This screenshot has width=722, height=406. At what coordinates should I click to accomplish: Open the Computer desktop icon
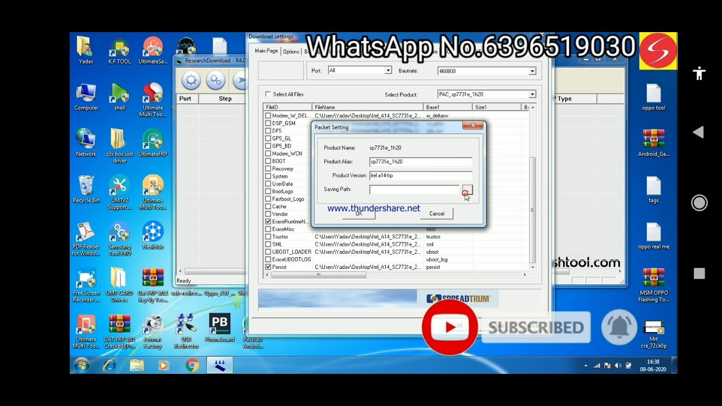[86, 97]
